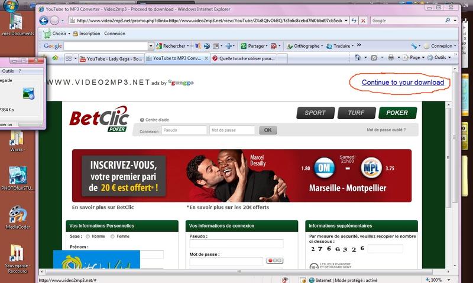Click the browser Back arrow button
This screenshot has width=473, height=283.
click(44, 20)
